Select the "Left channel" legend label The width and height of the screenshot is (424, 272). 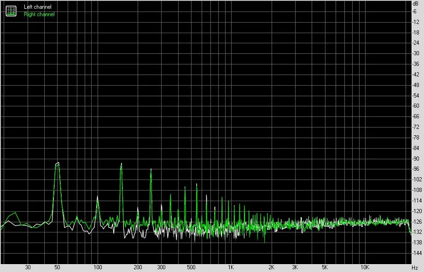(x=38, y=7)
